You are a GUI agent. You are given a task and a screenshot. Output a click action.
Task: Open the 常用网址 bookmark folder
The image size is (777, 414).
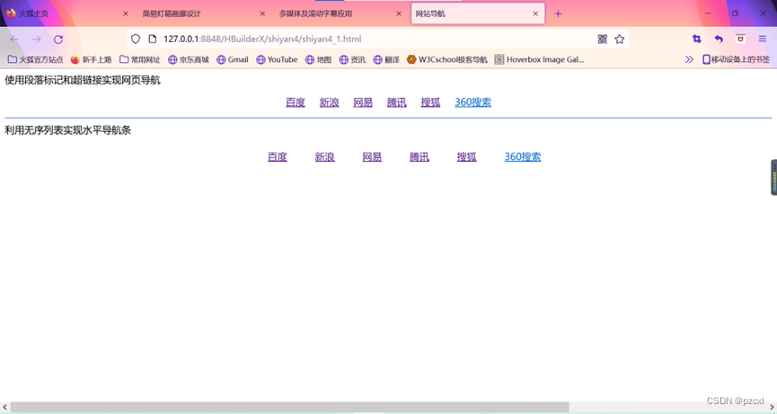pyautogui.click(x=140, y=59)
